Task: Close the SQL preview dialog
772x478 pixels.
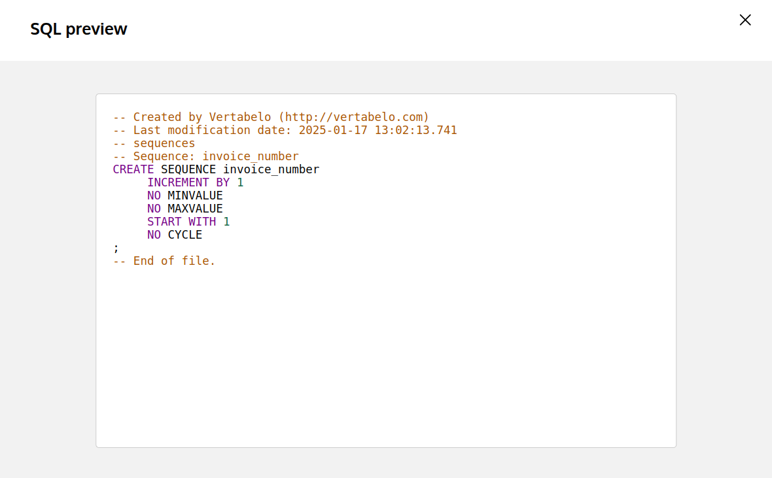Action: coord(745,20)
